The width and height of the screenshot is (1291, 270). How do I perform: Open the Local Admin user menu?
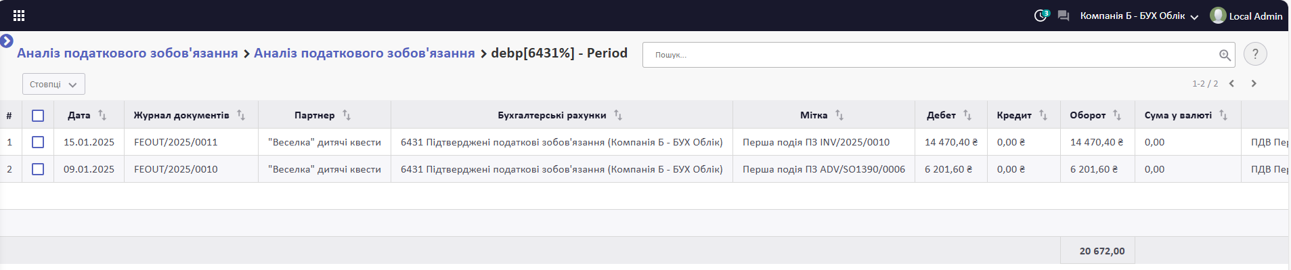point(1246,16)
